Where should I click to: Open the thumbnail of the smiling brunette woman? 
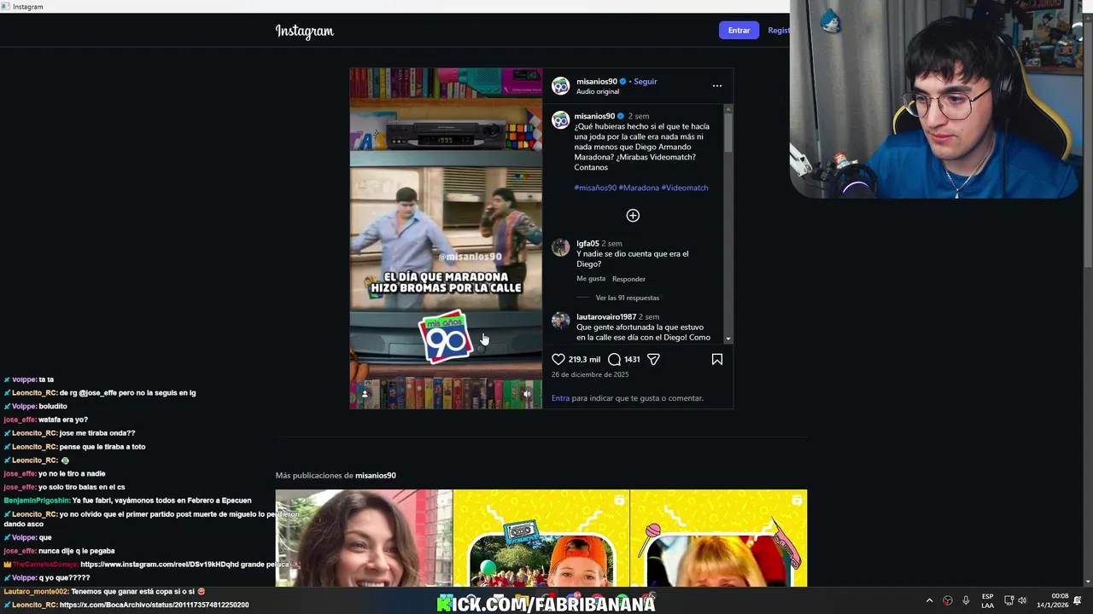coord(364,538)
